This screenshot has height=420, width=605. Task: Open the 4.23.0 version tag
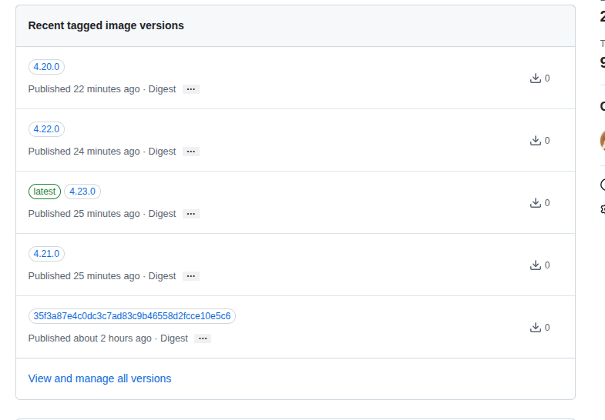point(82,192)
